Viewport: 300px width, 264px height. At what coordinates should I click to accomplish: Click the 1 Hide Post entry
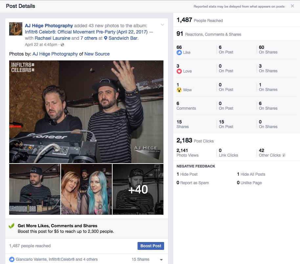pyautogui.click(x=187, y=174)
